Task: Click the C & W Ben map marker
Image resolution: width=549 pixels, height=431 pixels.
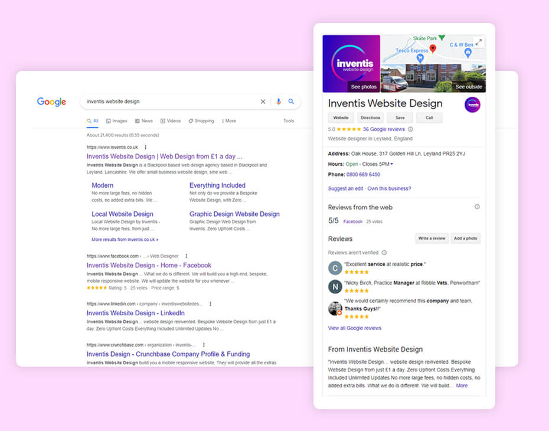Action: (x=468, y=53)
